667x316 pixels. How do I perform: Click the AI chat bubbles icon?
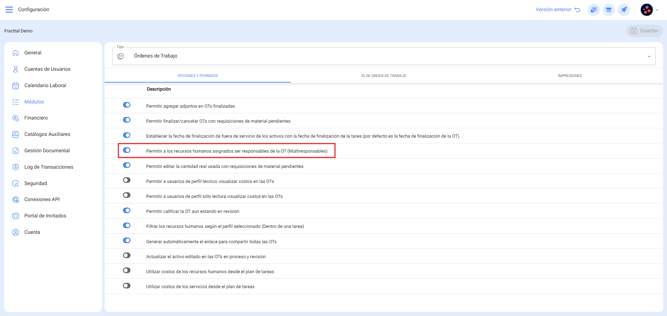tap(594, 10)
